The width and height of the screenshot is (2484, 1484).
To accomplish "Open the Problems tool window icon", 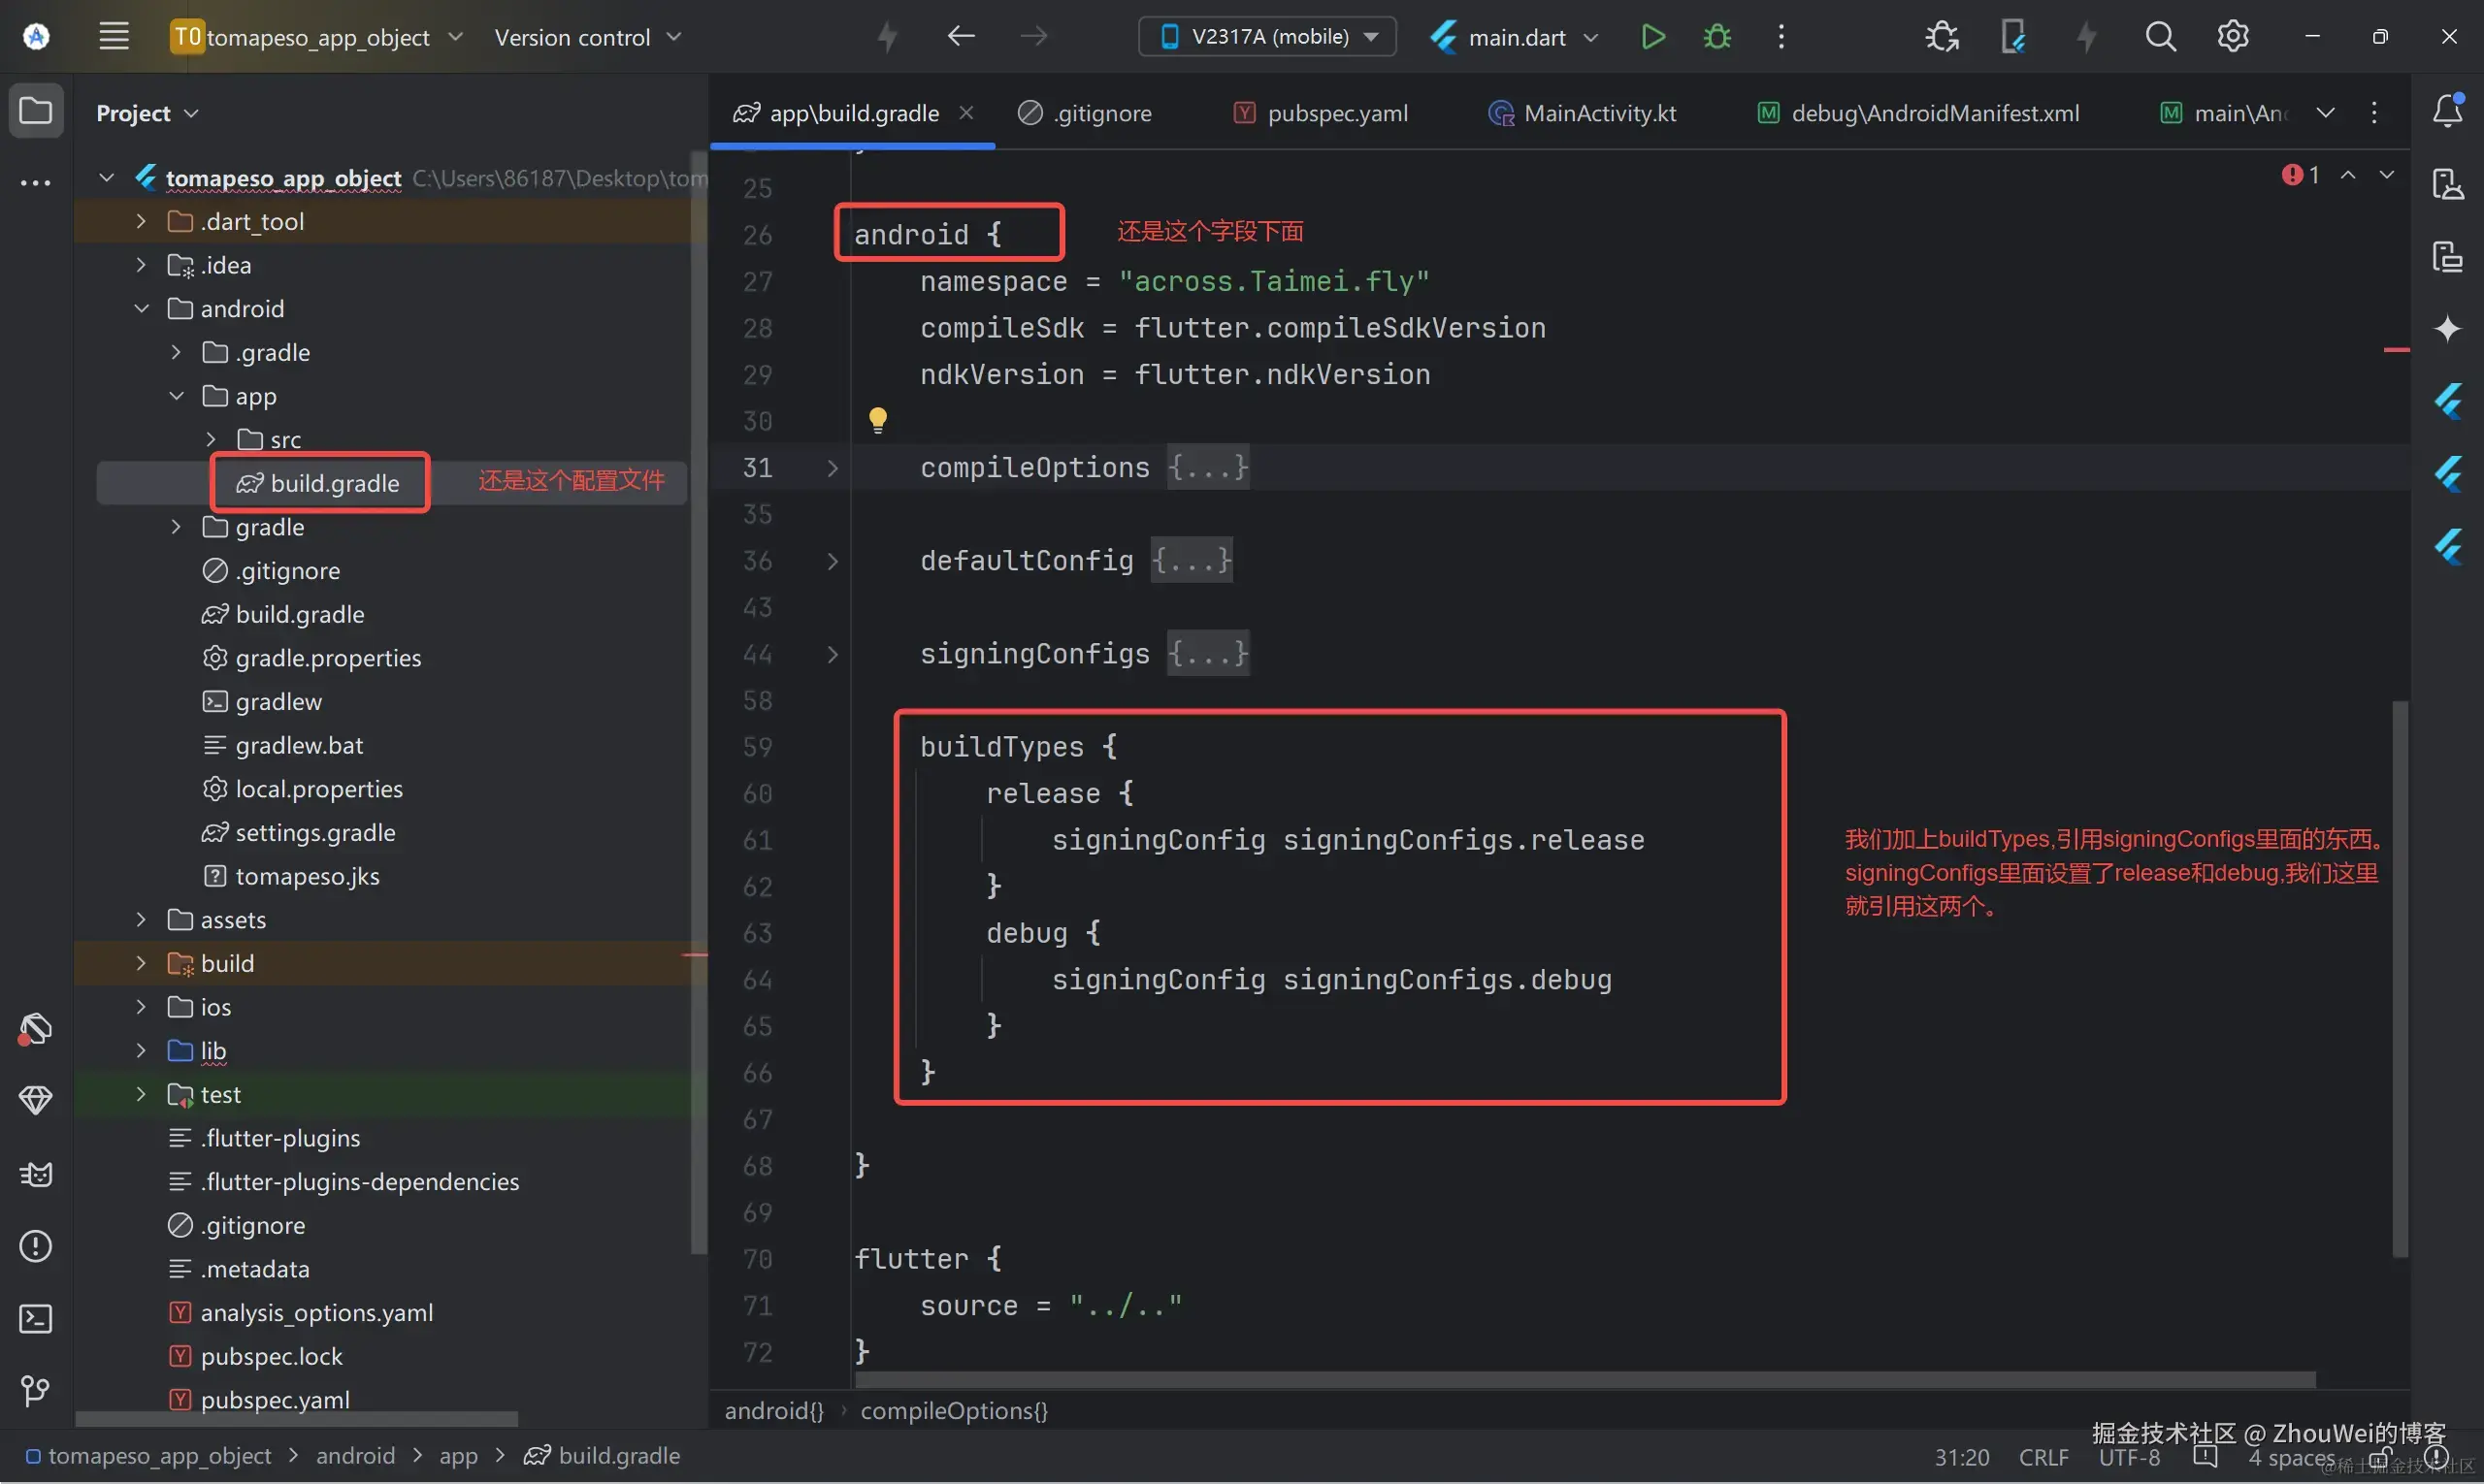I will pos(36,1246).
